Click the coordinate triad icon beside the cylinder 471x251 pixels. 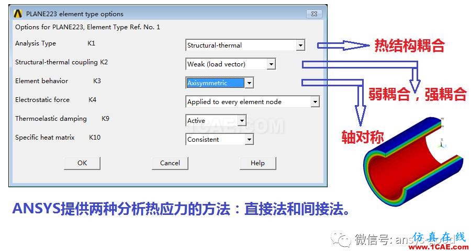pyautogui.click(x=442, y=143)
